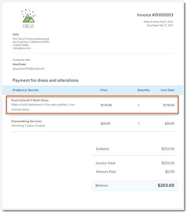Click the Price column header

[x=104, y=90]
